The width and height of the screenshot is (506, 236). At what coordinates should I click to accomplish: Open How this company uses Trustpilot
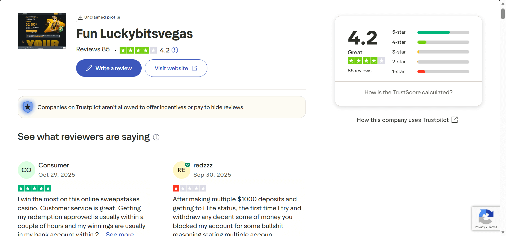tap(403, 120)
